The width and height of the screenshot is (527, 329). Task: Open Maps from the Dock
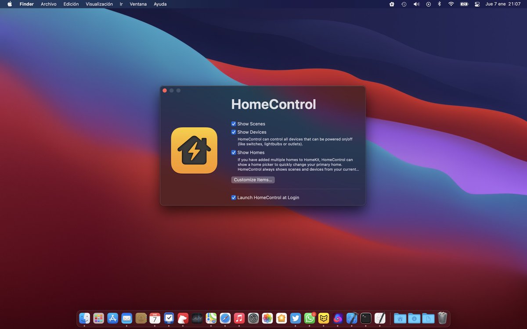(211, 318)
